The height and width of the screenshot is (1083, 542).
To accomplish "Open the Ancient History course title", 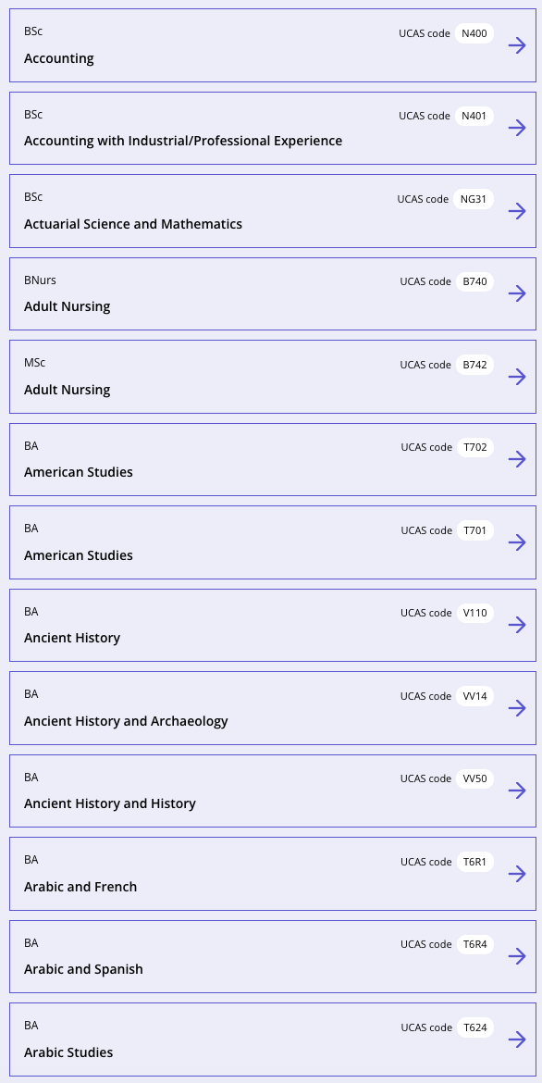I will (72, 638).
